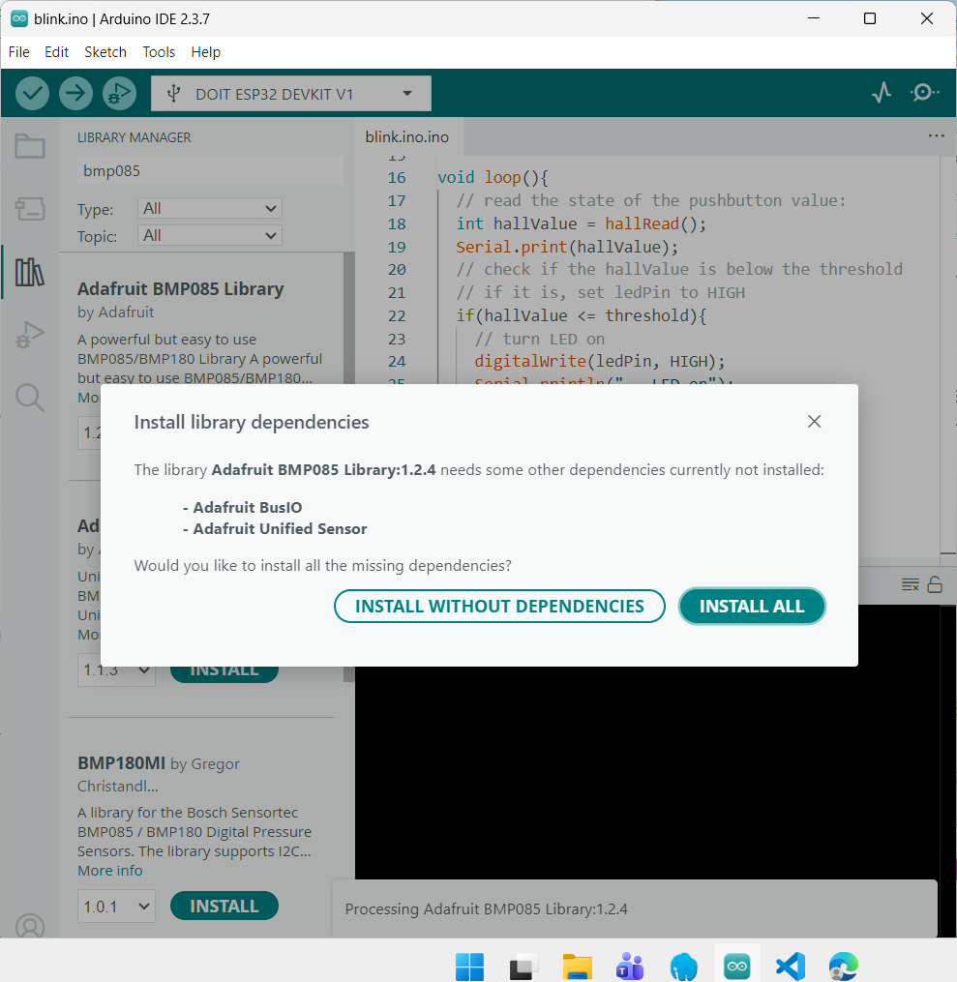957x982 pixels.
Task: Open the Serial Plotter icon
Action: click(882, 93)
